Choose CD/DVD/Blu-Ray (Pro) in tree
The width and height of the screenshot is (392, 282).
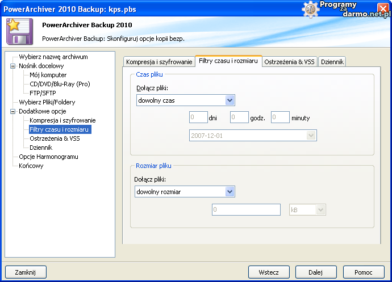(x=60, y=84)
